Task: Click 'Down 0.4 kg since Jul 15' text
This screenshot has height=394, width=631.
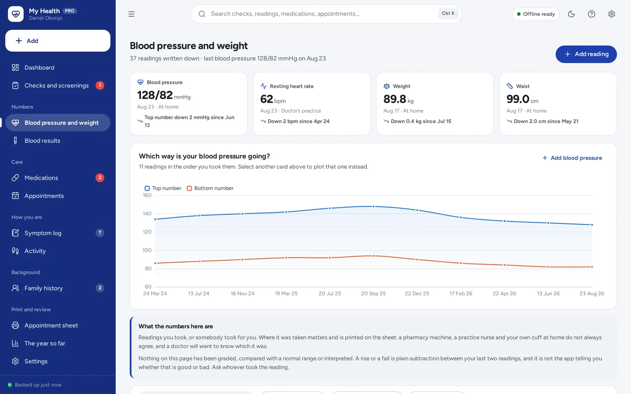Action: pyautogui.click(x=421, y=121)
